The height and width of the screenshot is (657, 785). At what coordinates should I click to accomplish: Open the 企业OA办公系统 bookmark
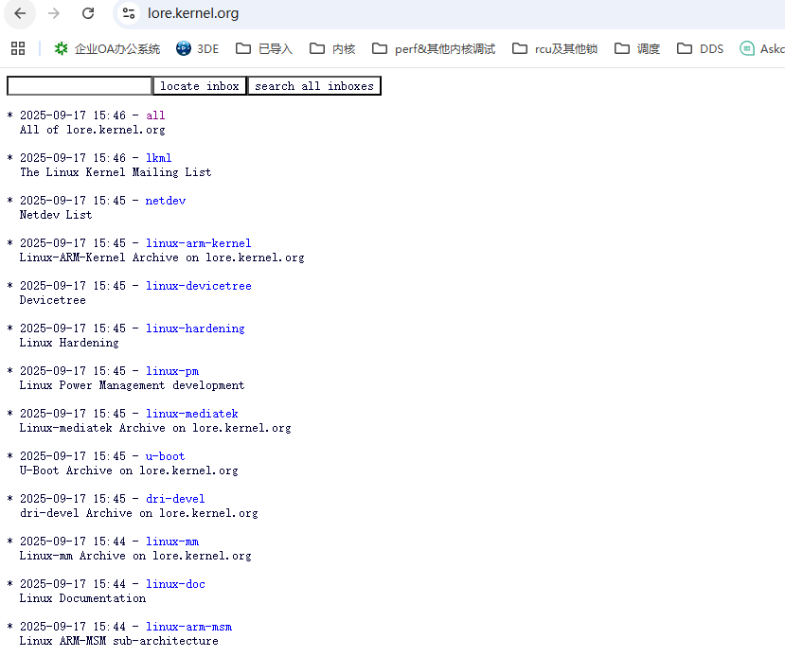107,48
